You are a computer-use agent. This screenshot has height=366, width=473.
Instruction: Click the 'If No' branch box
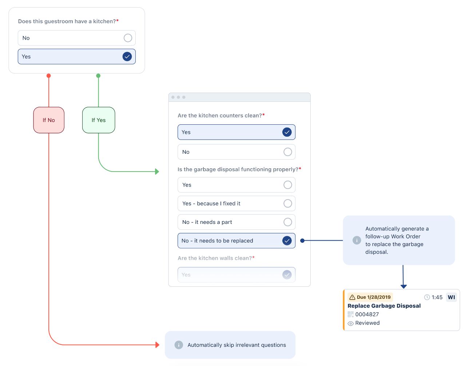(49, 120)
